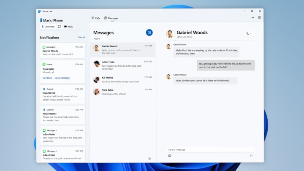
Task: Select the Messages tab
Action: (111, 18)
